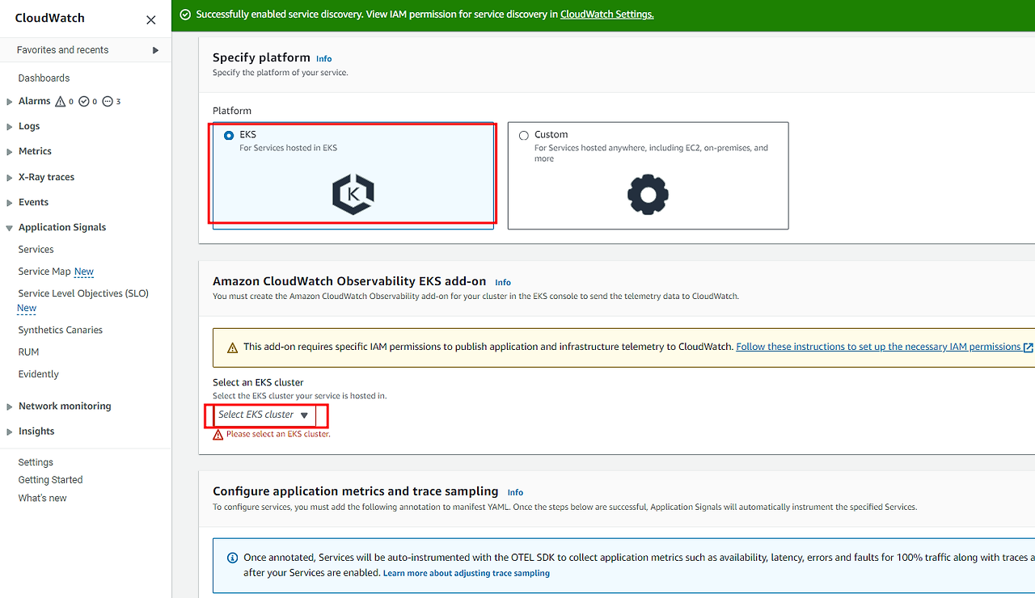Open CloudWatch Settings in sidebar
This screenshot has height=598, width=1035.
pos(36,462)
